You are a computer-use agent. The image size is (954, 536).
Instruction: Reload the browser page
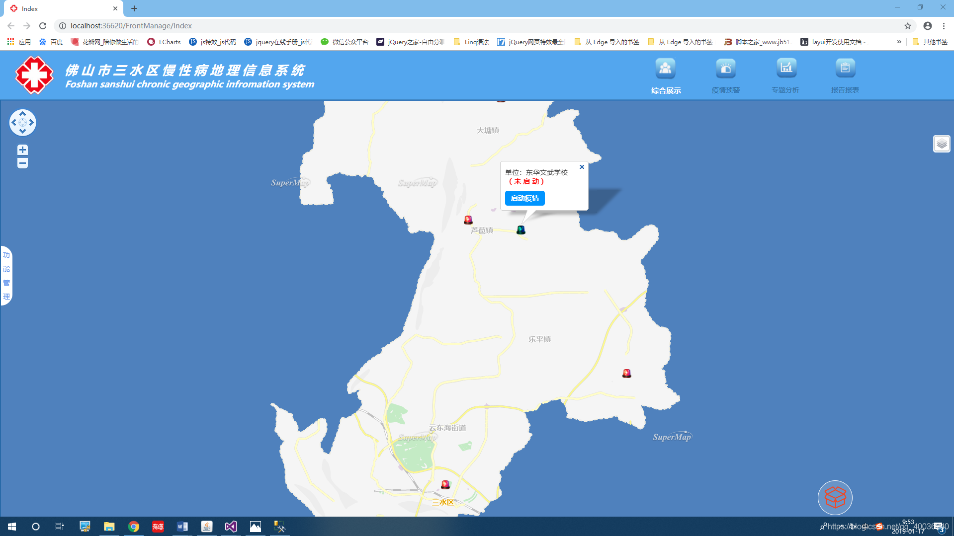[43, 26]
